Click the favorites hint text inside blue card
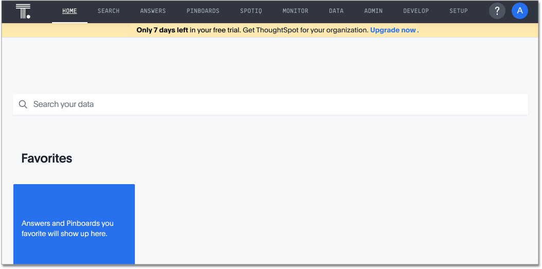 (67, 228)
